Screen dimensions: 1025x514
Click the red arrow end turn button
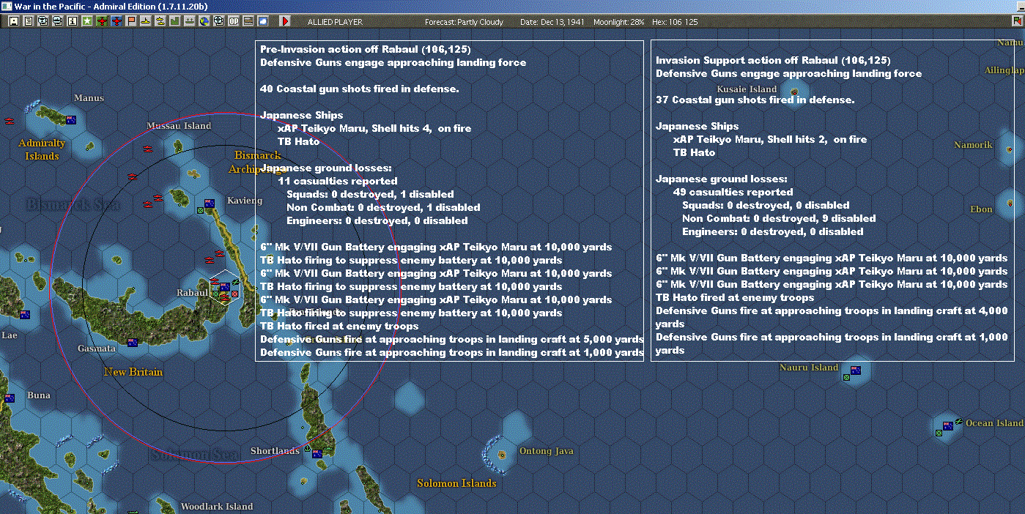[x=285, y=21]
